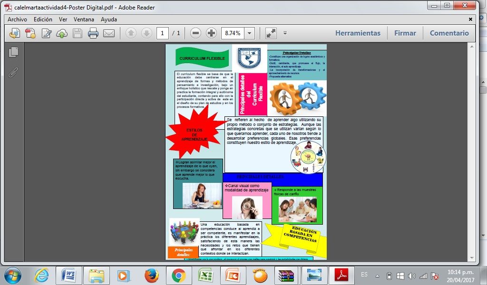Click the page number input field
Viewport: 487px width, 285px height.
tap(163, 33)
